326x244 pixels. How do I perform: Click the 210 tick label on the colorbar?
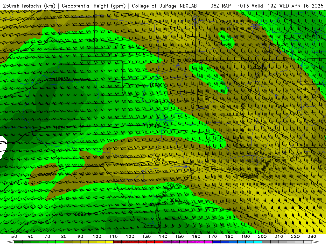(x=279, y=237)
